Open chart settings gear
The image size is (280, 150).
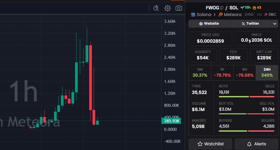[168, 8]
